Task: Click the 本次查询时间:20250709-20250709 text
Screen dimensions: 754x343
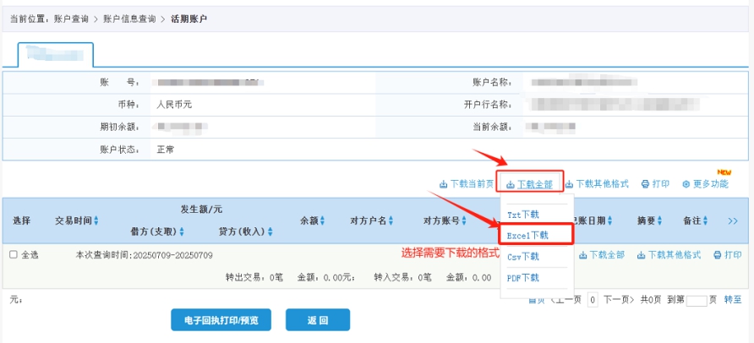Action: (145, 255)
